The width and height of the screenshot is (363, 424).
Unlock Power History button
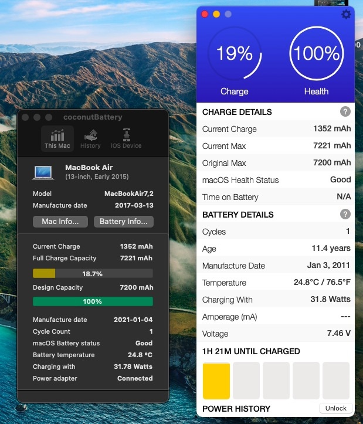tap(335, 408)
